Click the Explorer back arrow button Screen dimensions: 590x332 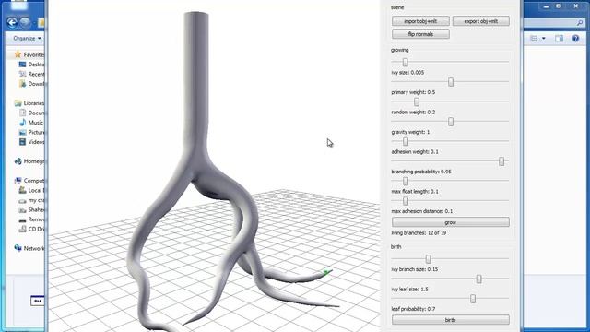click(12, 22)
